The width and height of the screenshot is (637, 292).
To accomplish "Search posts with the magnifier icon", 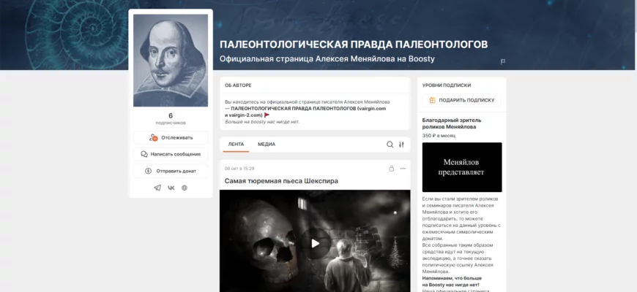I will [390, 145].
